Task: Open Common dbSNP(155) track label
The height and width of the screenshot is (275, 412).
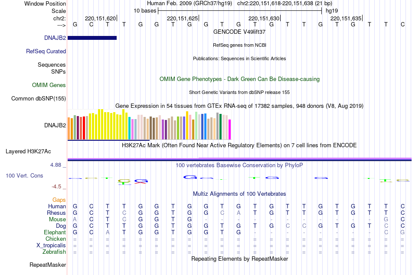Action: 39,99
